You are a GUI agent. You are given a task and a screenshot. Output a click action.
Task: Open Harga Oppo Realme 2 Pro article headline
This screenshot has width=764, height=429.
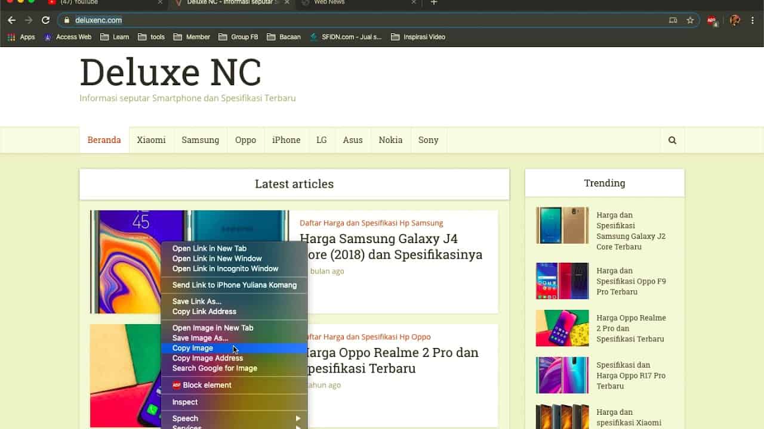pyautogui.click(x=394, y=360)
